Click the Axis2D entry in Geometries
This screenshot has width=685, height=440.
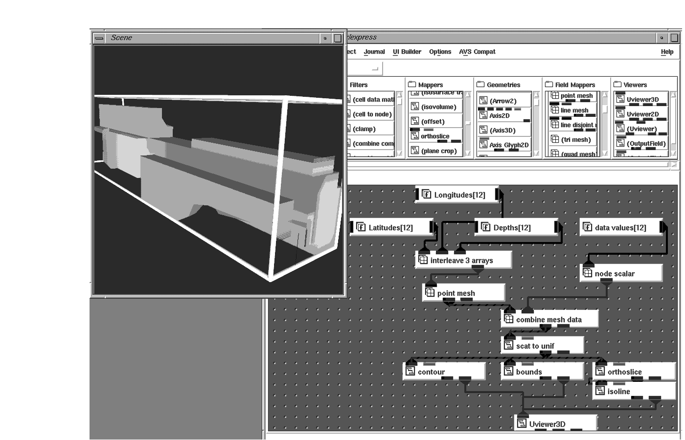pyautogui.click(x=499, y=116)
